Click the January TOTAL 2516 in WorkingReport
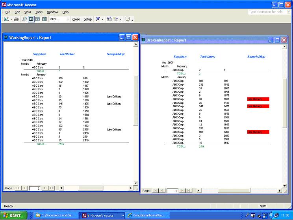 (x=61, y=144)
